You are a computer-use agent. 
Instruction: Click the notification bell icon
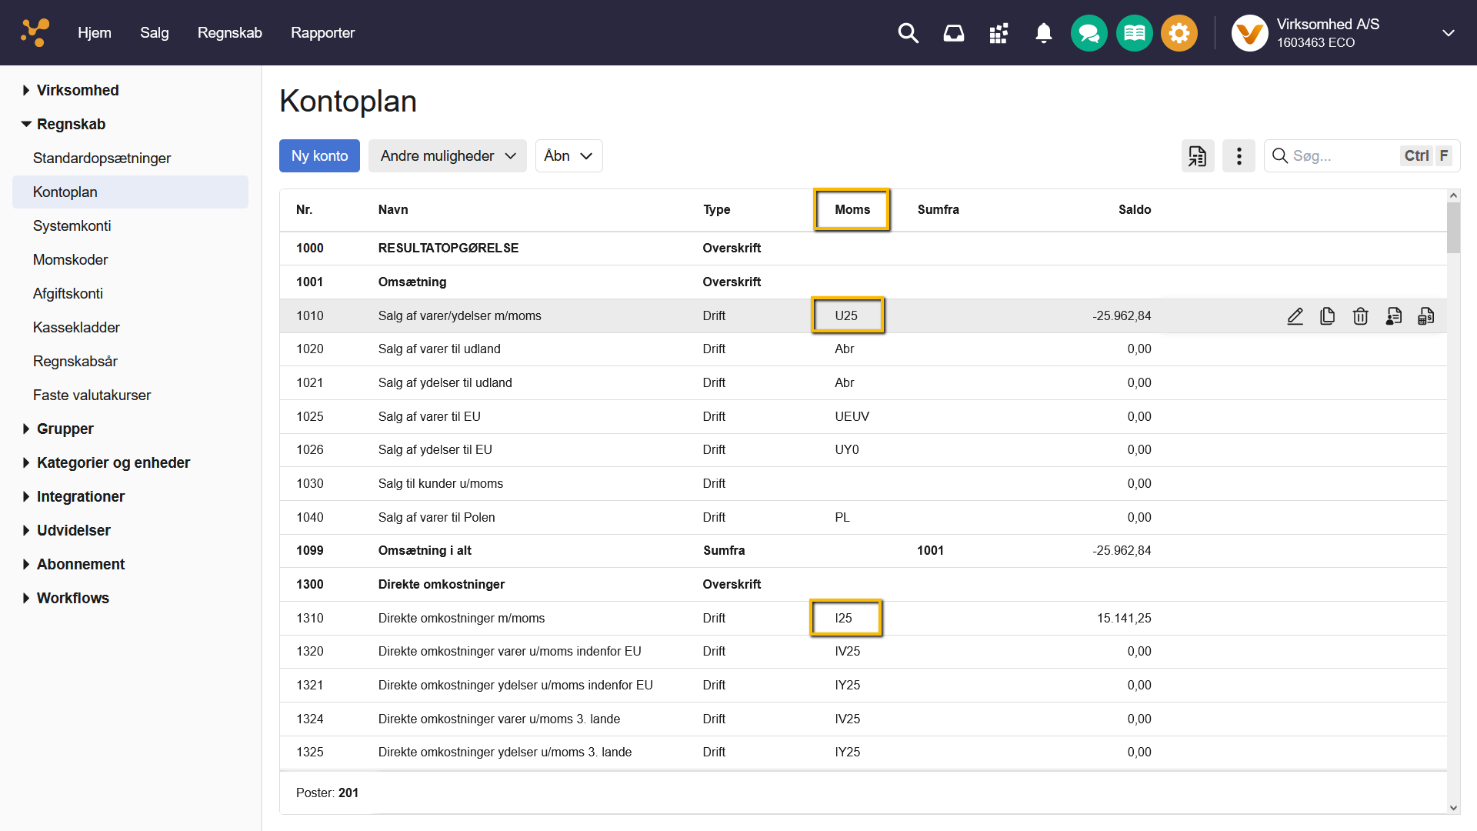1043,33
